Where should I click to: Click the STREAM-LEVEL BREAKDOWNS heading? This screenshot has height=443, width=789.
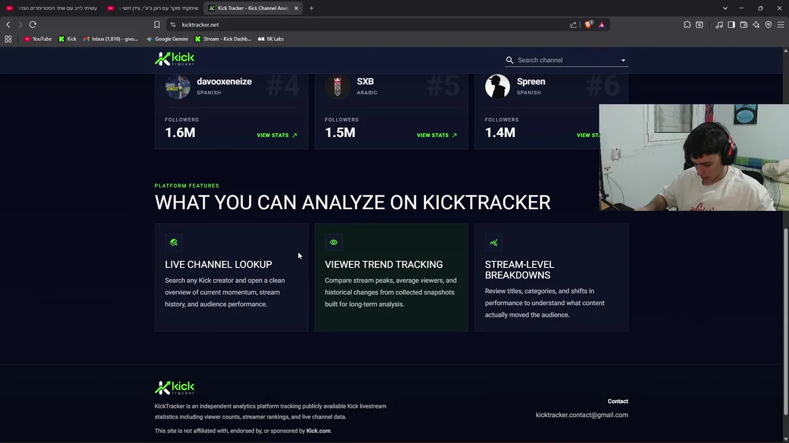tap(520, 269)
